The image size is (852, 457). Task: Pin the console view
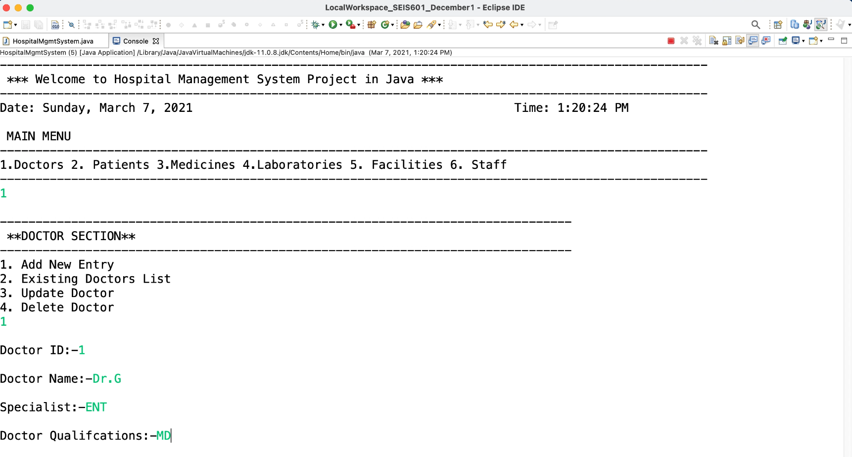coord(783,41)
